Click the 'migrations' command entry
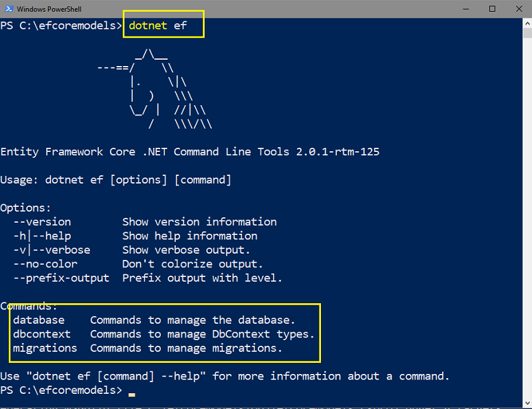 (45, 349)
